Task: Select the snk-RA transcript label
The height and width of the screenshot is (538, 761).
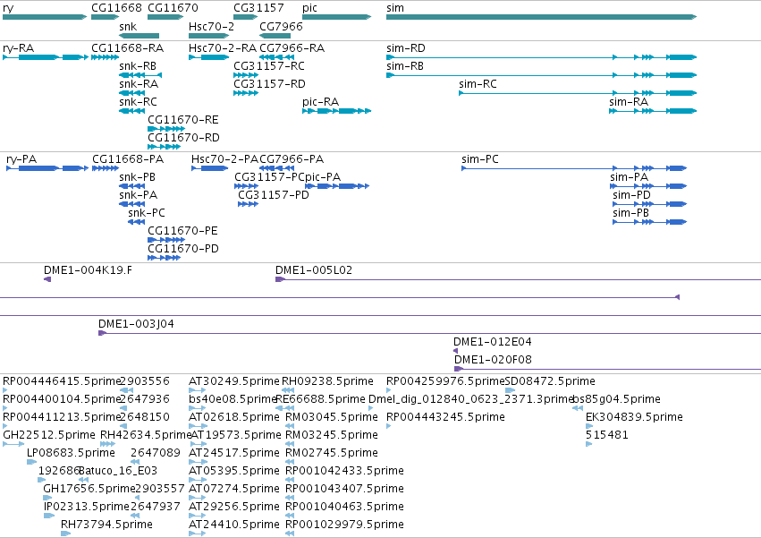Action: 139,84
